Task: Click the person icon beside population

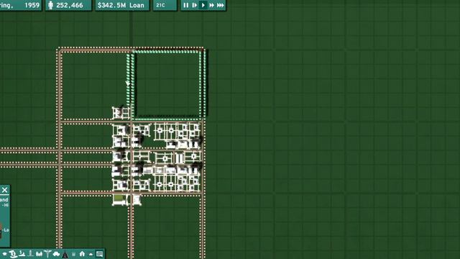Action: 51,5
